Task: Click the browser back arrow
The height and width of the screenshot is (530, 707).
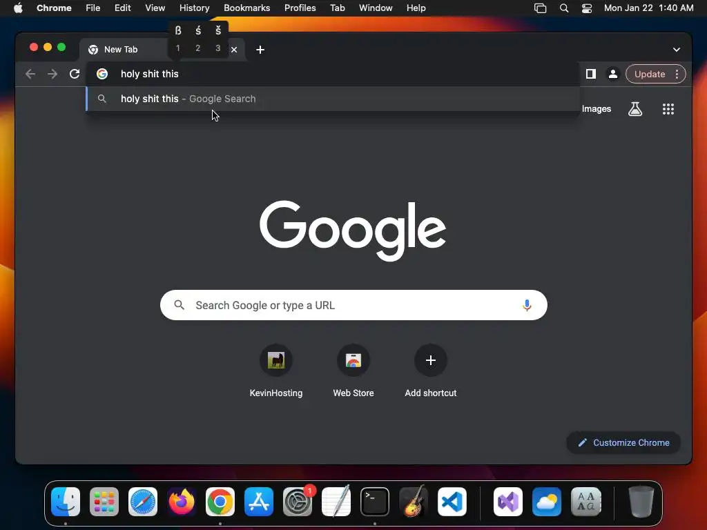Action: coord(30,74)
